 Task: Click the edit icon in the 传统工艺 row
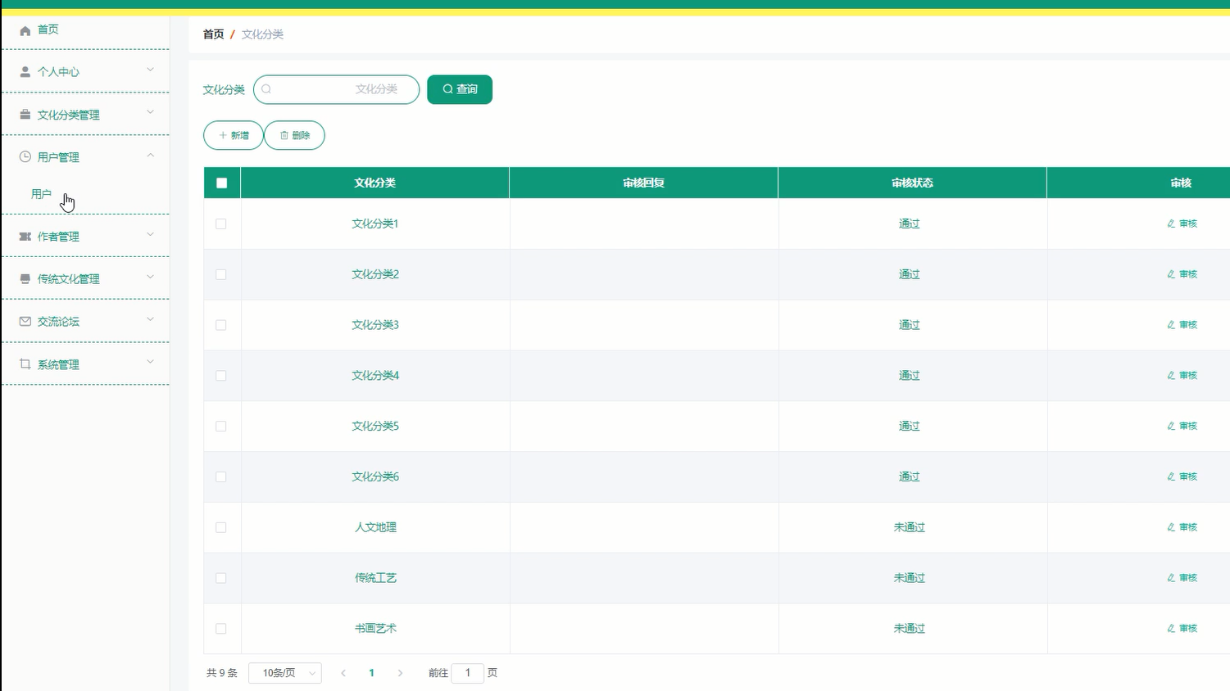pos(1171,578)
